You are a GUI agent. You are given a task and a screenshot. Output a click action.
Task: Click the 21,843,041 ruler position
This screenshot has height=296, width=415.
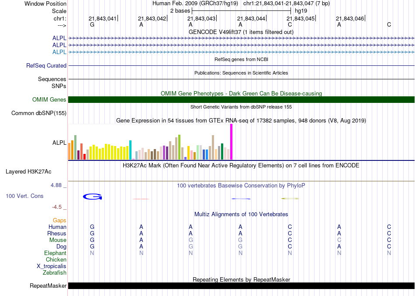102,18
